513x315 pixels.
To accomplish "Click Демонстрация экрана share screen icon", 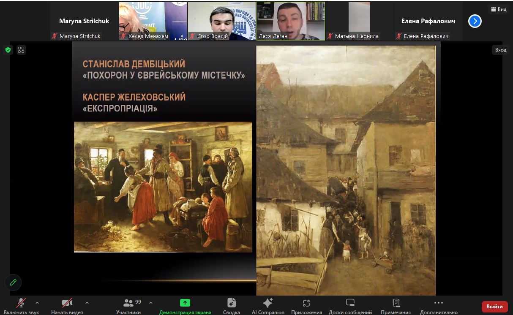I will point(185,303).
